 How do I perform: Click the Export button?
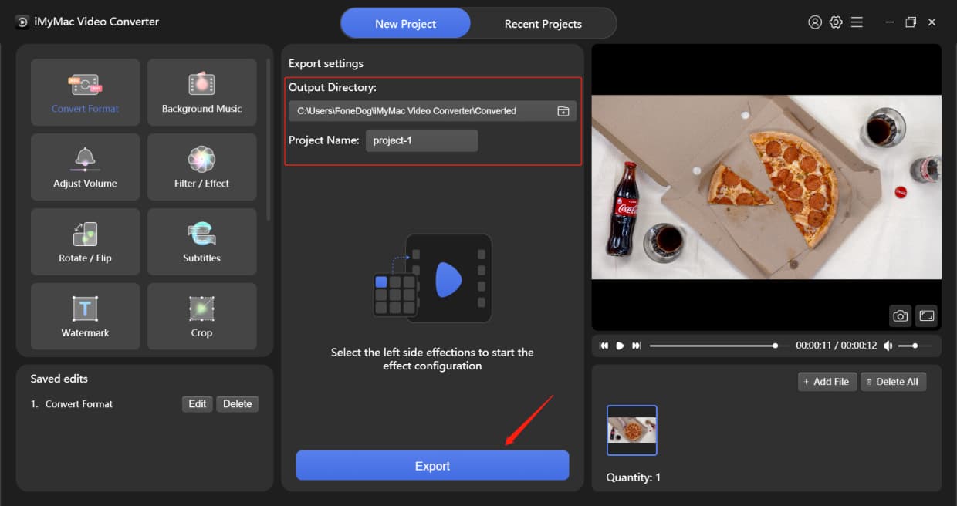pos(432,466)
